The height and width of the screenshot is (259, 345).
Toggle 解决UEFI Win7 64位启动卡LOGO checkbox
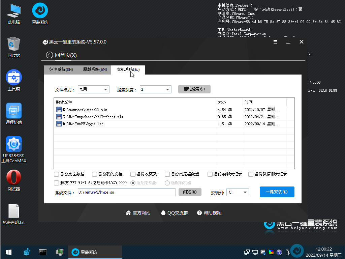click(56, 183)
